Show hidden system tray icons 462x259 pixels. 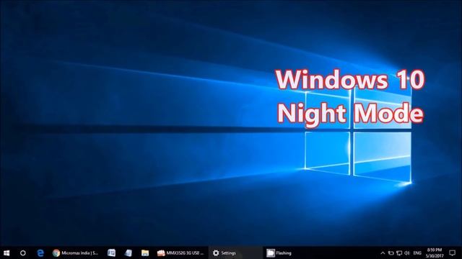pos(383,253)
